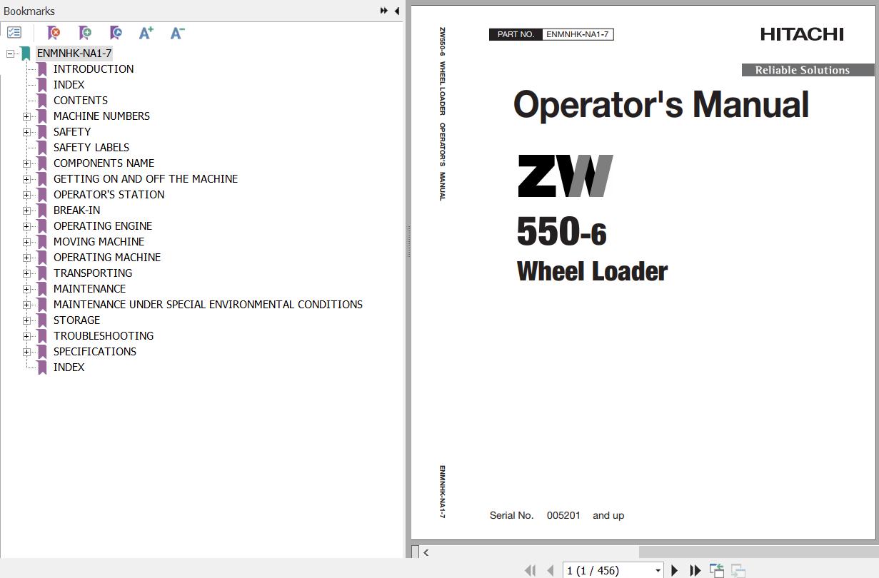
Task: Click the purple bookmark icon beside SPECIFICATIONS
Action: click(42, 352)
